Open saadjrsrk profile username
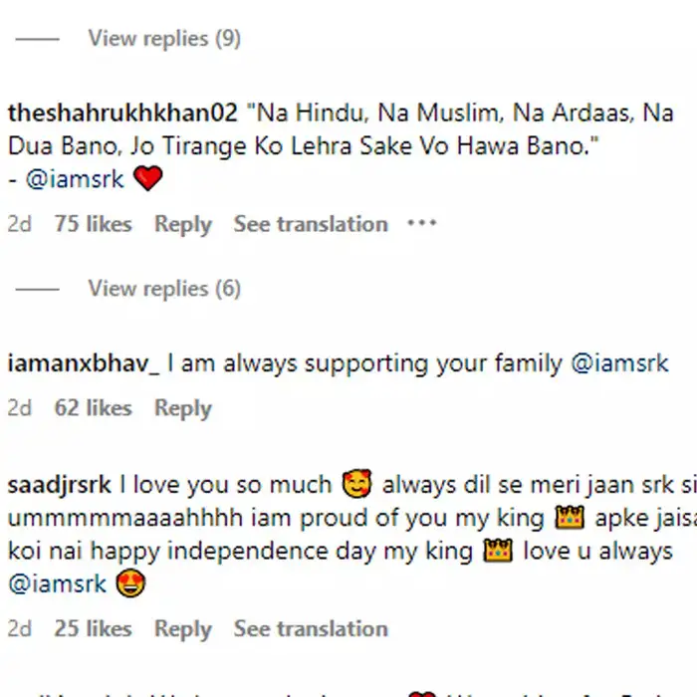The image size is (697, 697). [59, 484]
